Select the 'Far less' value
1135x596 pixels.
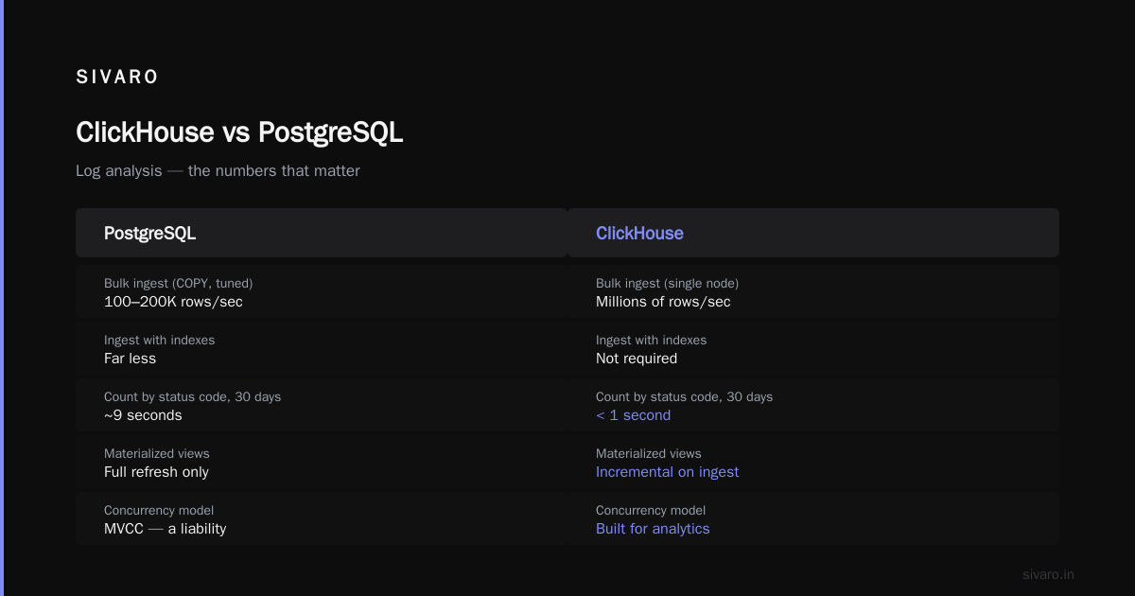tap(130, 359)
